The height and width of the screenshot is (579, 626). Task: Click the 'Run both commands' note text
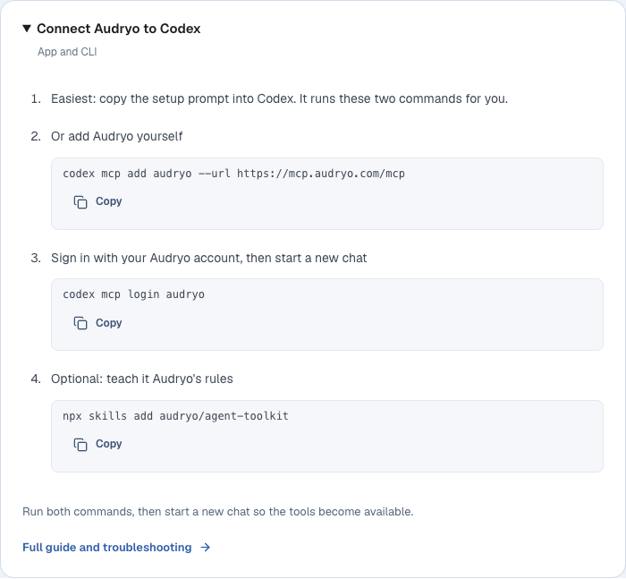[217, 512]
